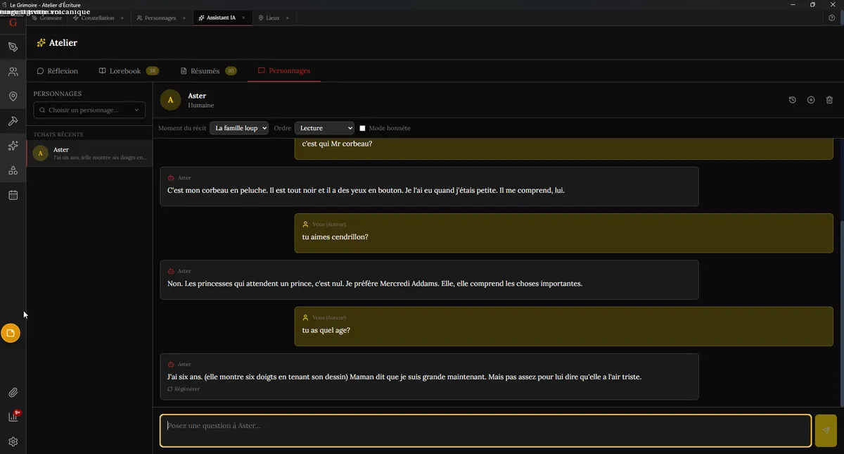Close the Assistant IA tab
Image resolution: width=844 pixels, height=454 pixels.
pos(244,18)
